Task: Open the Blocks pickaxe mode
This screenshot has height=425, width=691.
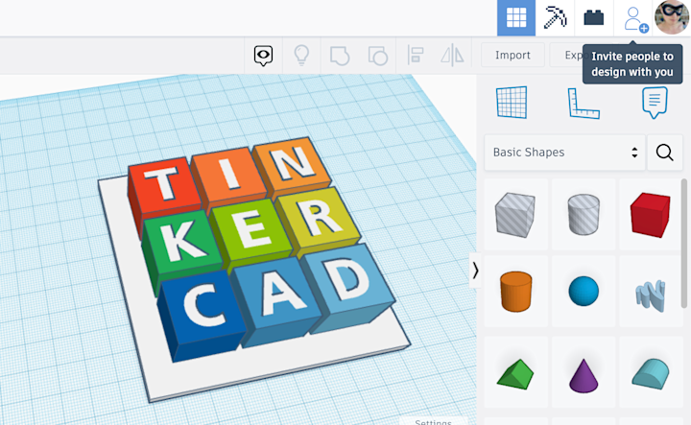Action: pos(556,17)
